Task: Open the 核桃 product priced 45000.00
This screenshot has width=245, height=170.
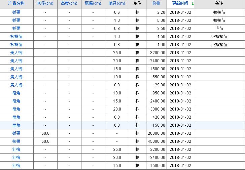Action: pos(16,141)
